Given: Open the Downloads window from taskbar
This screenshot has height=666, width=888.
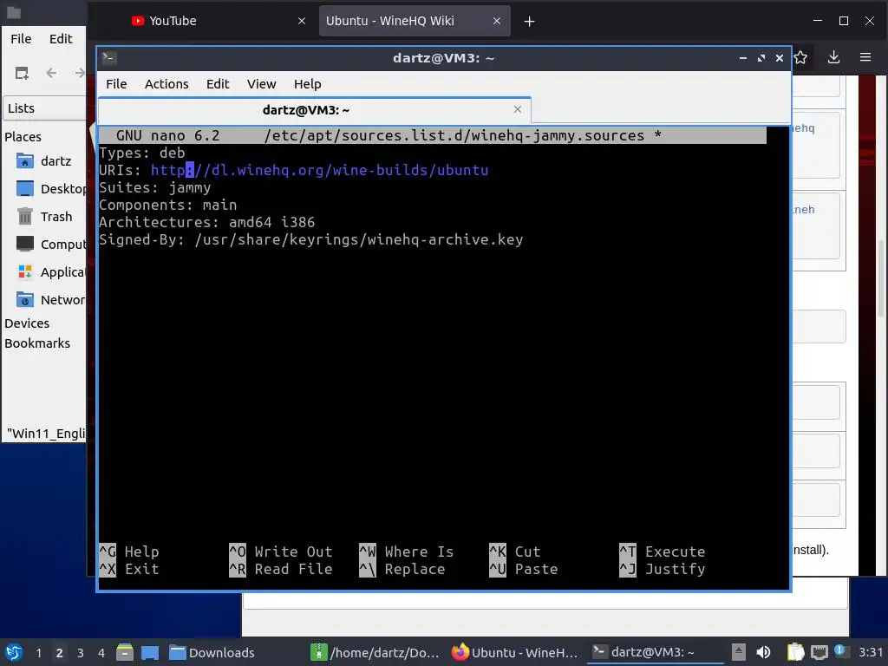Looking at the screenshot, I should pos(212,652).
